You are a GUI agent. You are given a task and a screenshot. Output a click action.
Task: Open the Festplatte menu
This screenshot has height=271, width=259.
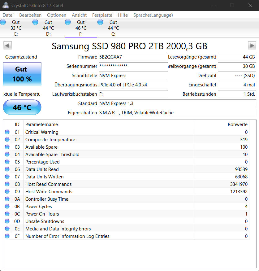(x=102, y=15)
